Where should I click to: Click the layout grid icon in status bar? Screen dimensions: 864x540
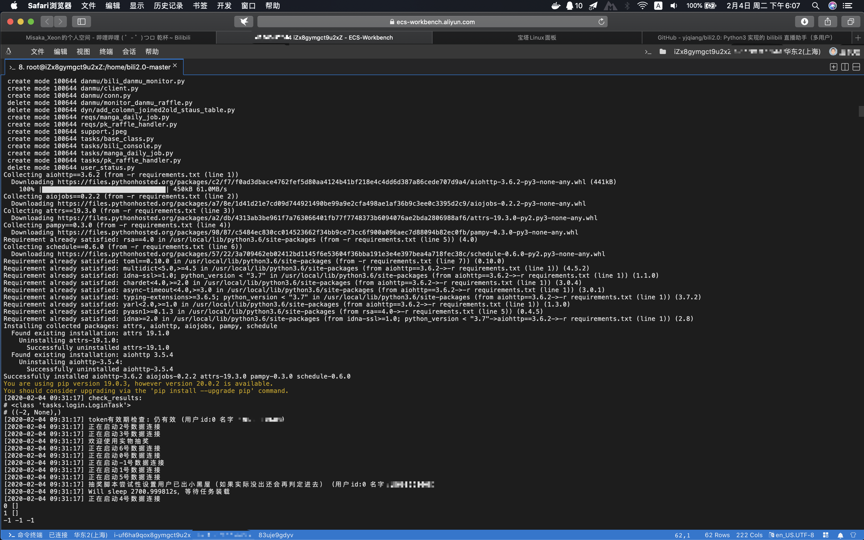click(x=826, y=535)
